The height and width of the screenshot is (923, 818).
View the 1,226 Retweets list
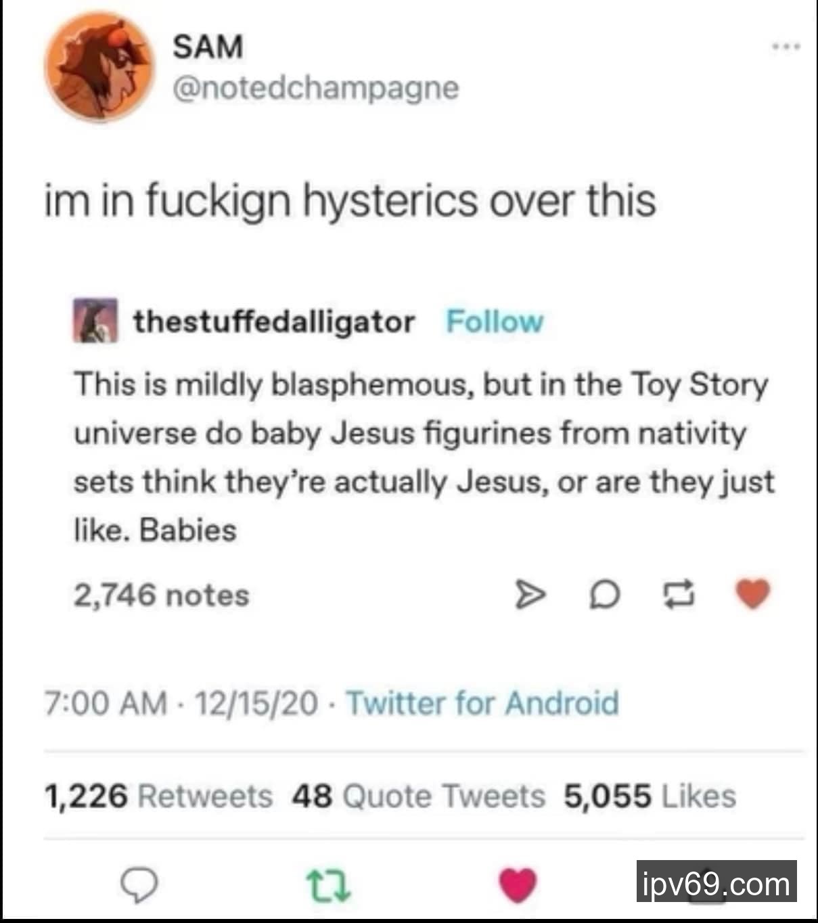[158, 796]
